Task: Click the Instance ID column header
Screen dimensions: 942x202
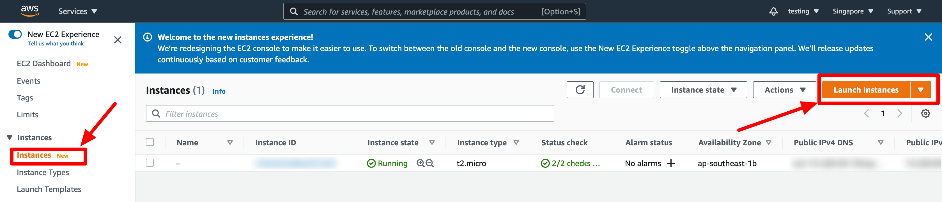Action: [x=275, y=143]
